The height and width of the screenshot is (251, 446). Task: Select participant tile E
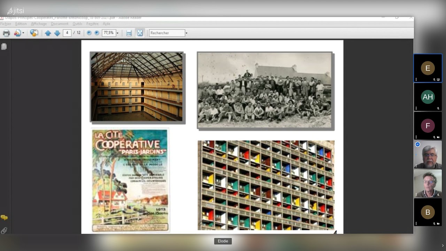[x=428, y=68]
